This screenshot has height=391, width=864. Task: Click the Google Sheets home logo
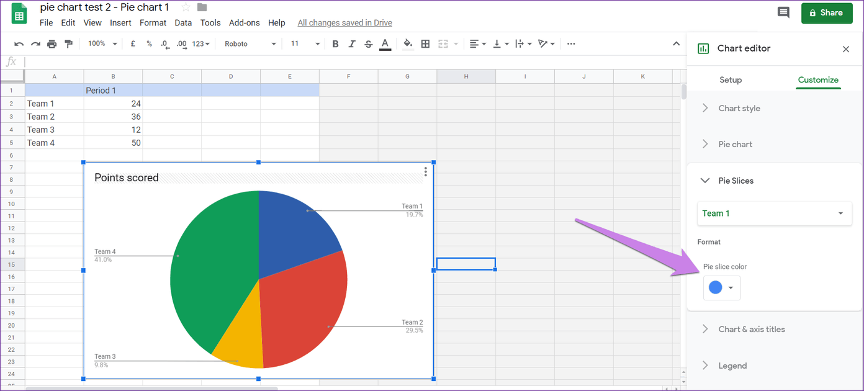click(x=19, y=14)
